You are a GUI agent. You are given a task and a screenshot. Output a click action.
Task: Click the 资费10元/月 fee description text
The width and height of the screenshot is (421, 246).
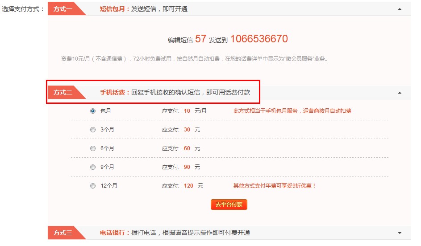point(194,59)
